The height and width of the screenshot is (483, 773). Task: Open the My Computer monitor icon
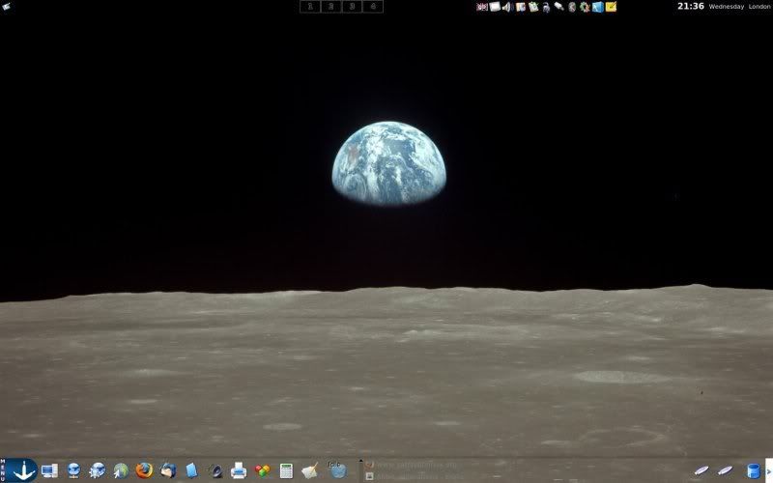(49, 470)
